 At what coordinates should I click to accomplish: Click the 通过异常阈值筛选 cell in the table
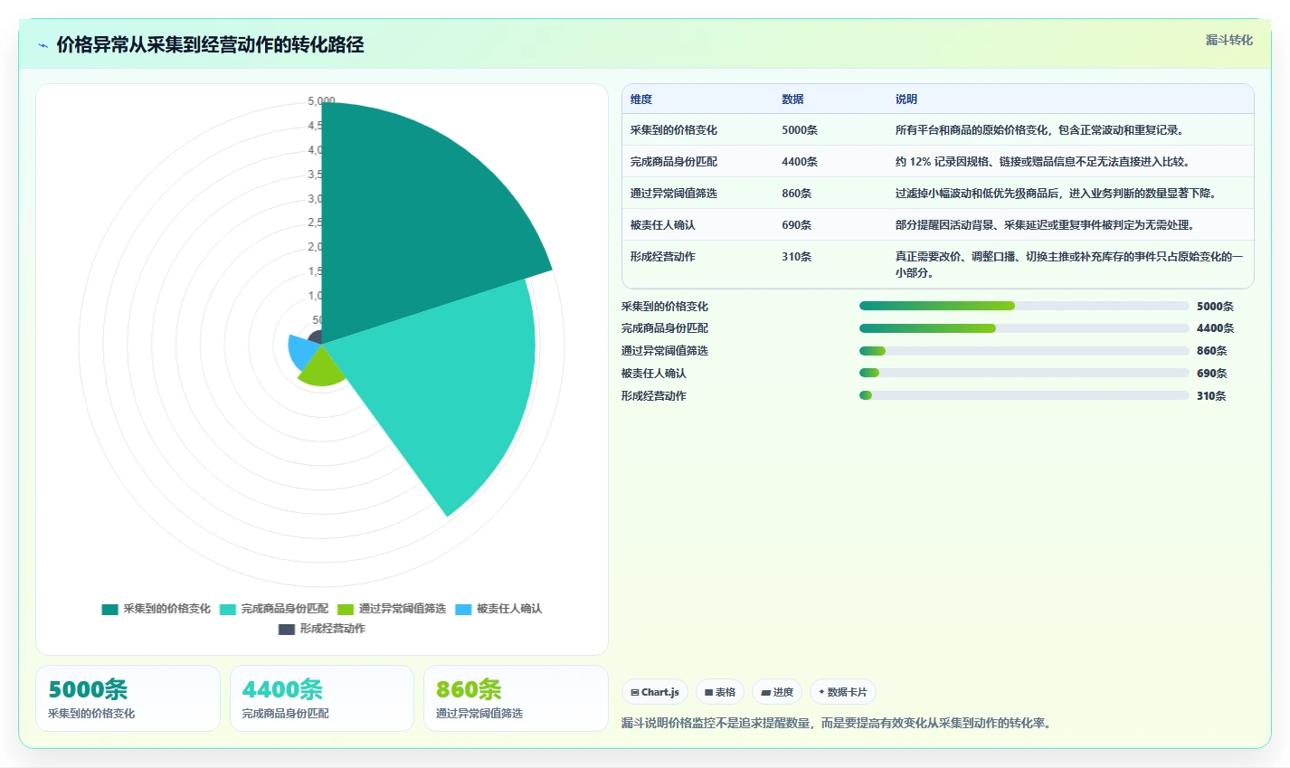click(674, 194)
